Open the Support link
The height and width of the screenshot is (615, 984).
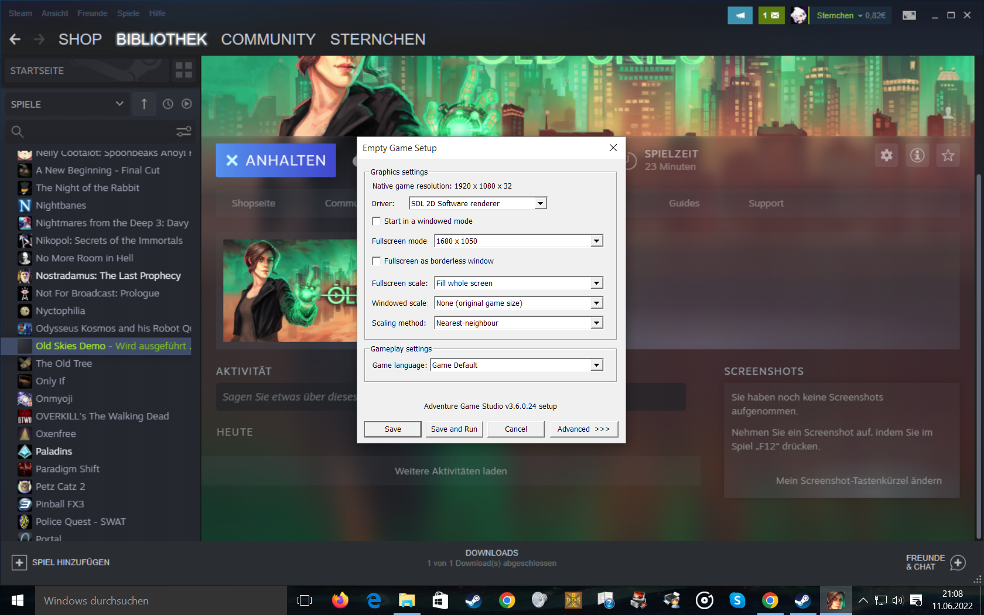[766, 203]
